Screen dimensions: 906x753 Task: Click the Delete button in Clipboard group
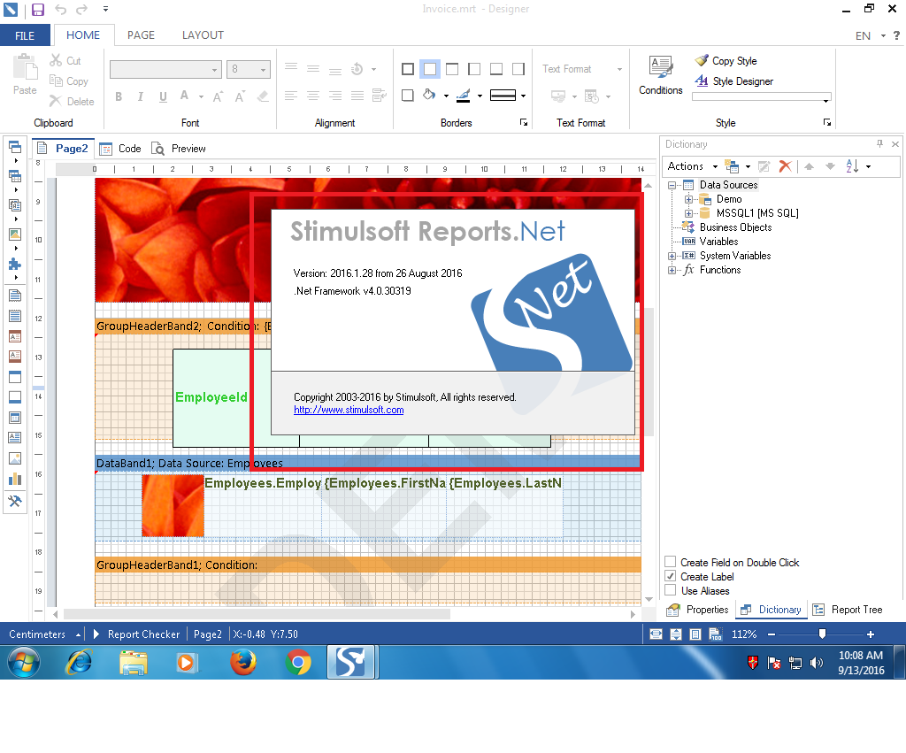[x=72, y=102]
